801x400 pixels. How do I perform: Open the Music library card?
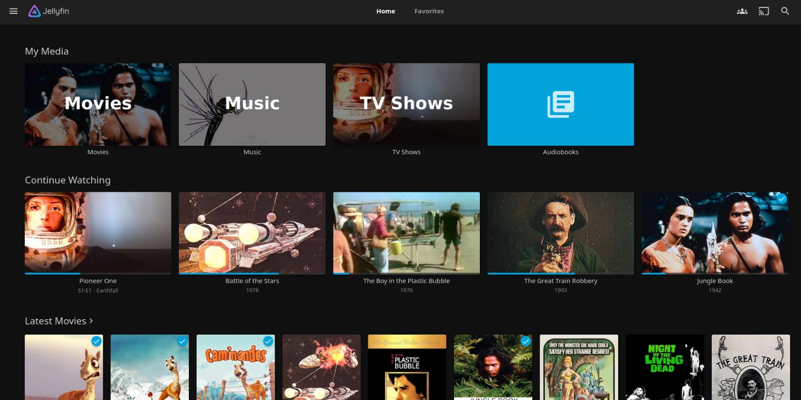[x=252, y=104]
